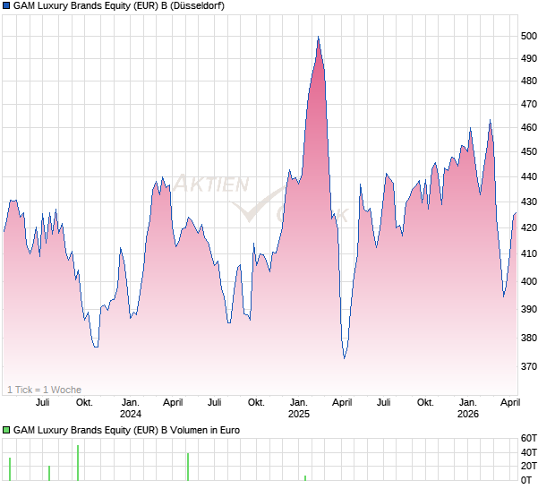Click the lowest price trough after the 2025 peak
555x489 pixels.
pos(345,358)
